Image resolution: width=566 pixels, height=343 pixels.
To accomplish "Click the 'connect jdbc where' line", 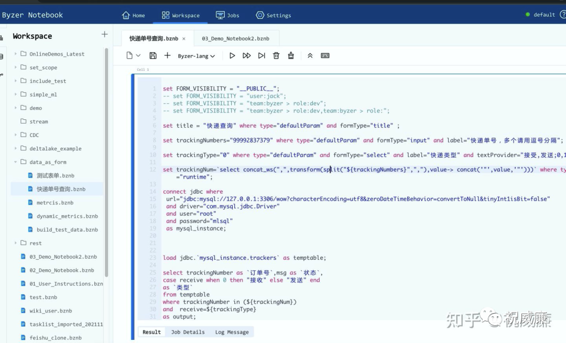I will coord(193,192).
